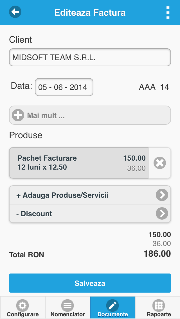Expand the Mai mult section
The width and height of the screenshot is (180, 319).
90,115
